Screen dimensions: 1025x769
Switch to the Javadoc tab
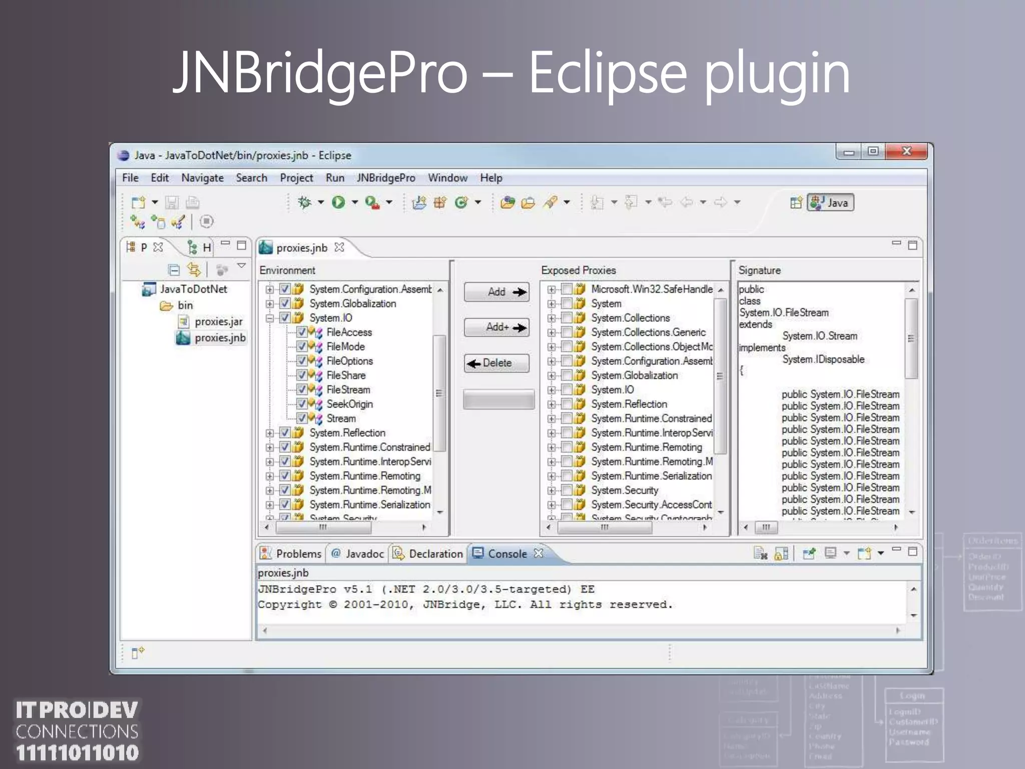point(357,554)
